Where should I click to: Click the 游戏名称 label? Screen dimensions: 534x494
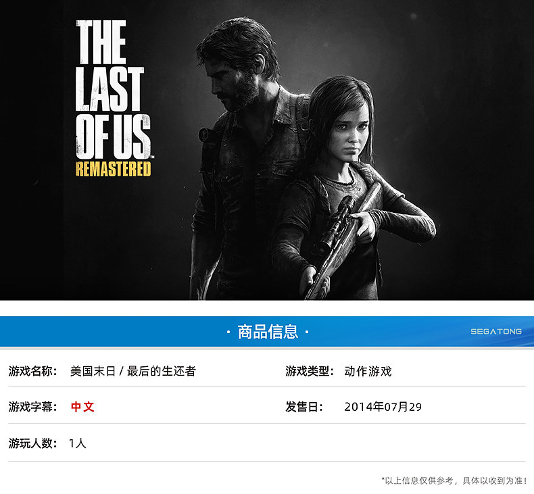click(33, 371)
